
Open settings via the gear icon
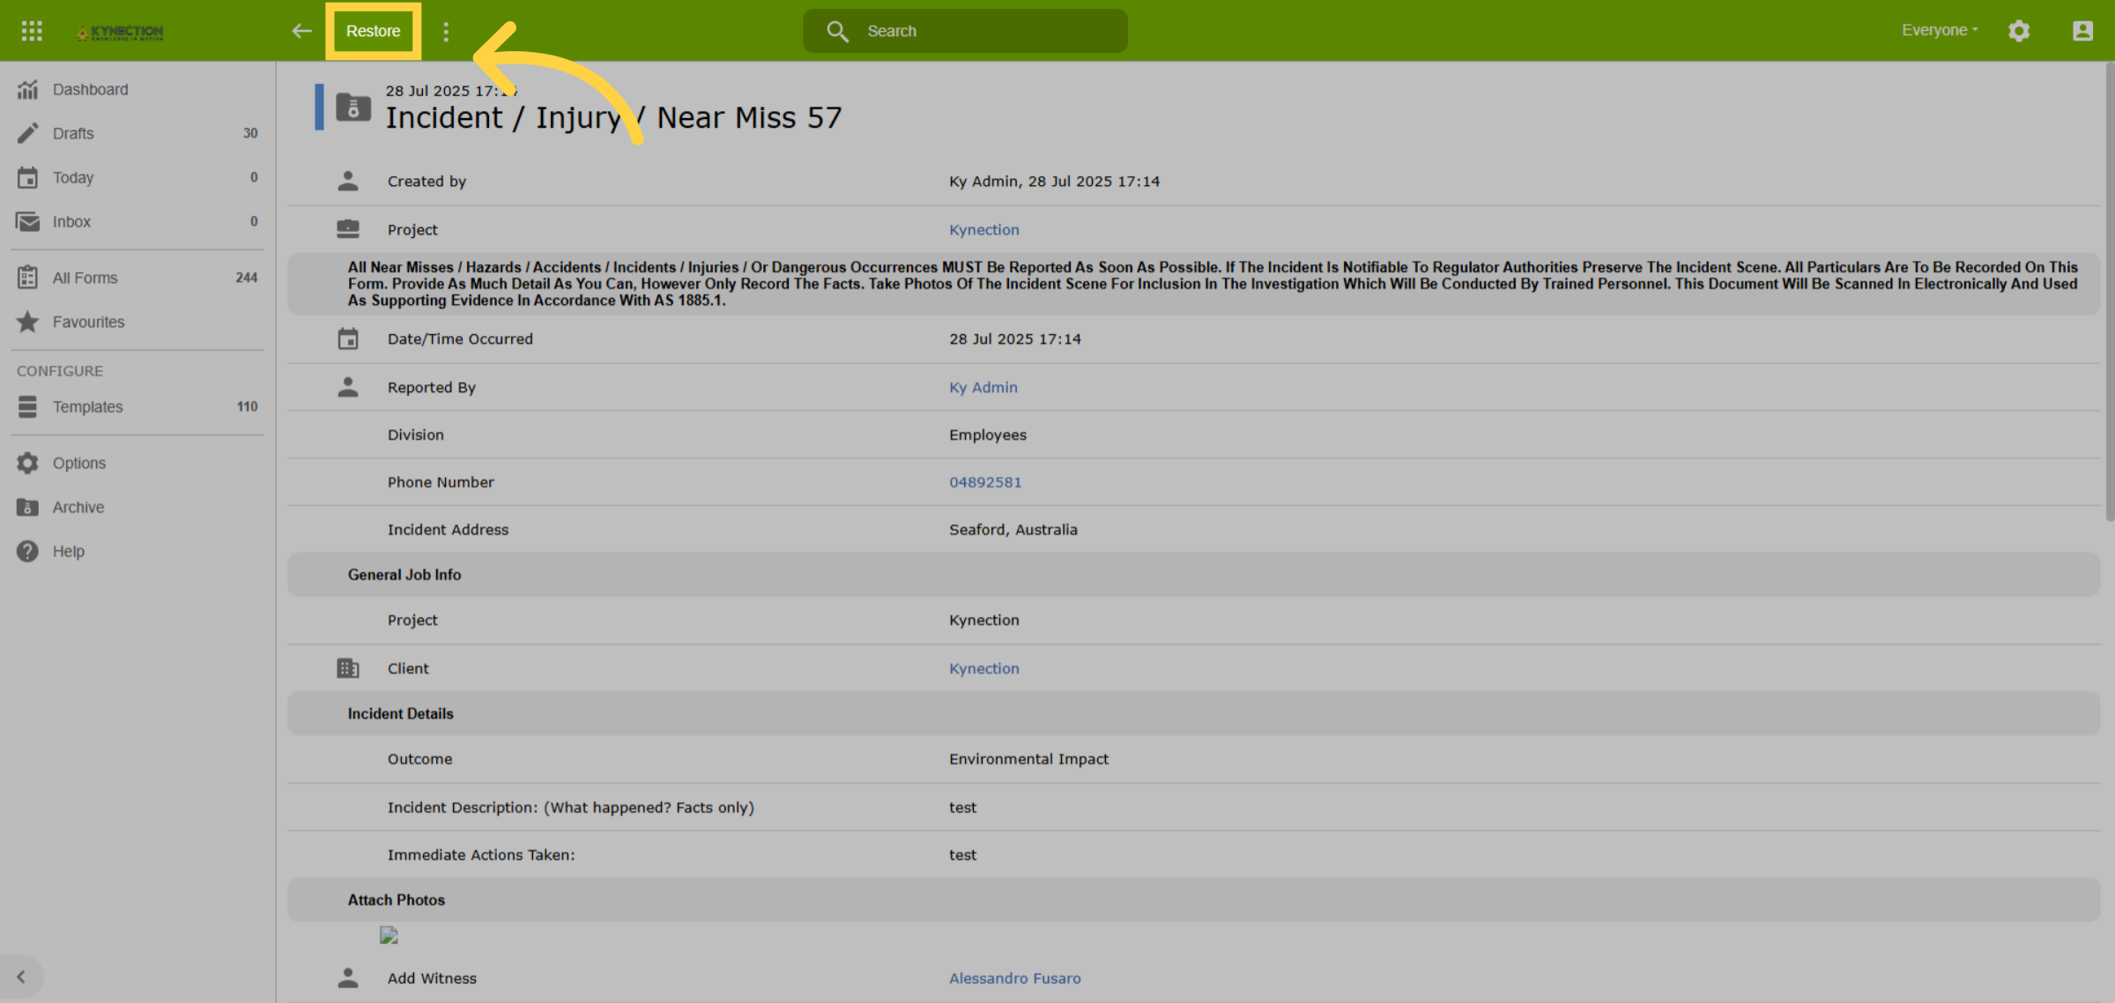pos(2019,31)
